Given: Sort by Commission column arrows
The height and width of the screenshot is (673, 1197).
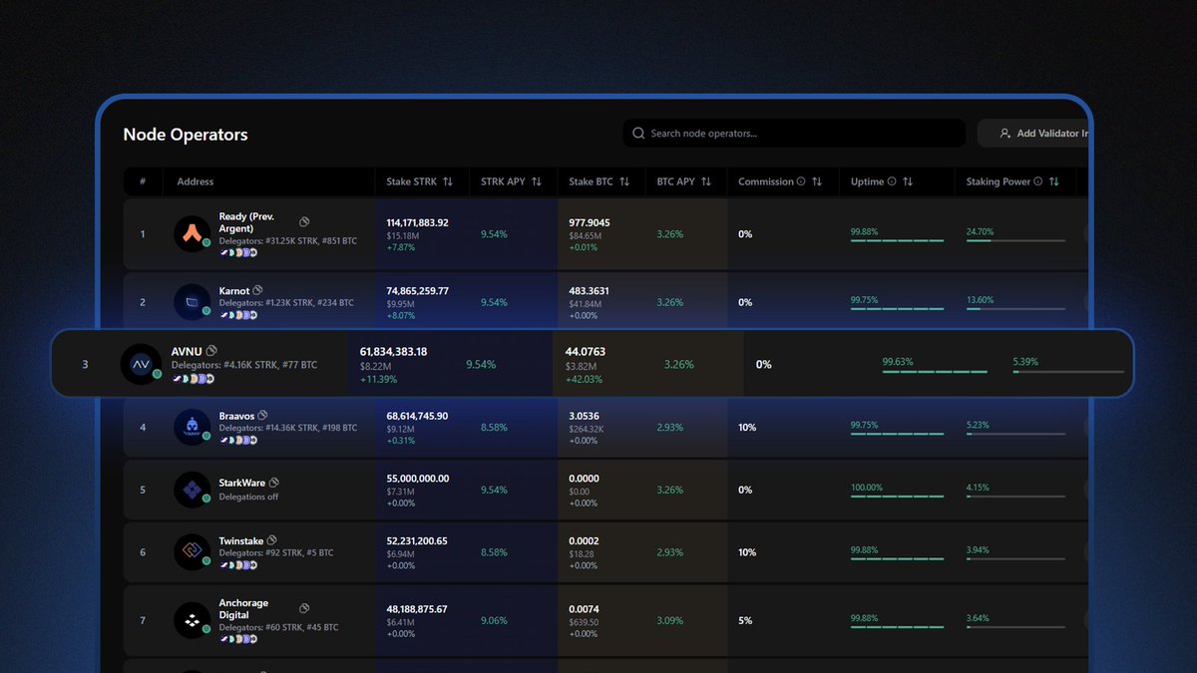Looking at the screenshot, I should pos(817,181).
